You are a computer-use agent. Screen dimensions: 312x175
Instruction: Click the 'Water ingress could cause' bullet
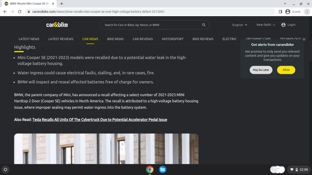(86, 73)
